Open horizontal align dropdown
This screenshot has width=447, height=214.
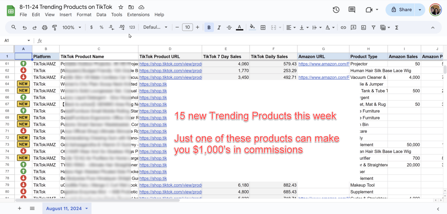tap(291, 27)
